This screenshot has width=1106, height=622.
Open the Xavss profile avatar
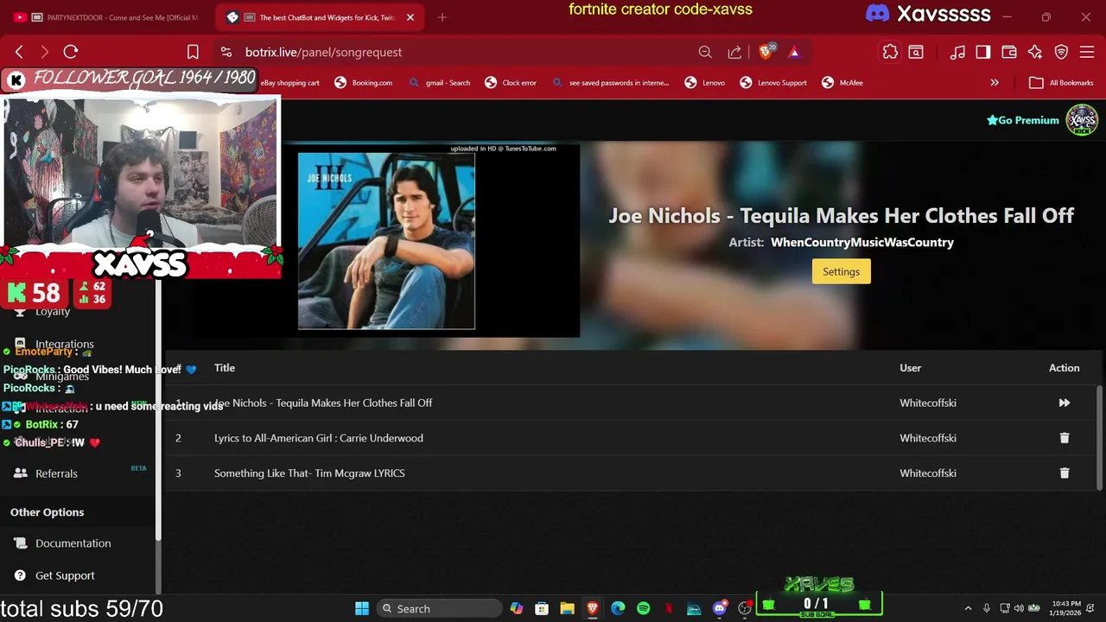point(1082,120)
